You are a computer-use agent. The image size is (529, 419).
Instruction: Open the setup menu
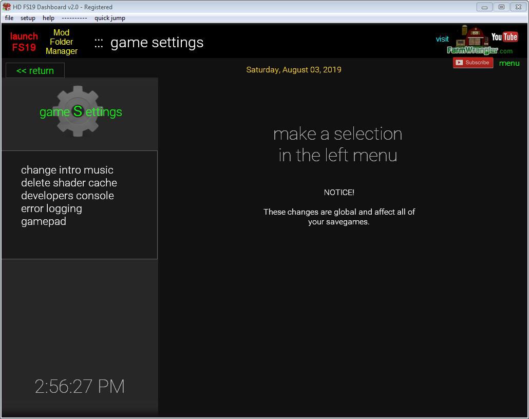point(28,18)
